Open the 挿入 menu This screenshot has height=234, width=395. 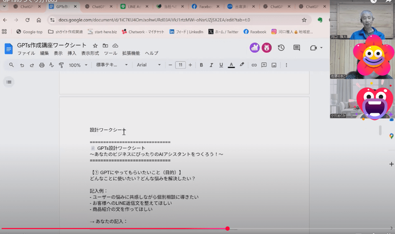point(72,53)
